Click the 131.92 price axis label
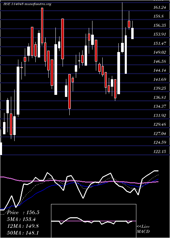Image resolution: width=170 pixels, height=238 pixels. pyautogui.click(x=160, y=116)
